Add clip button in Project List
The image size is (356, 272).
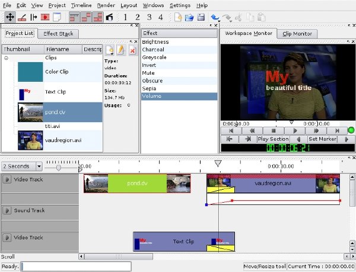point(110,50)
